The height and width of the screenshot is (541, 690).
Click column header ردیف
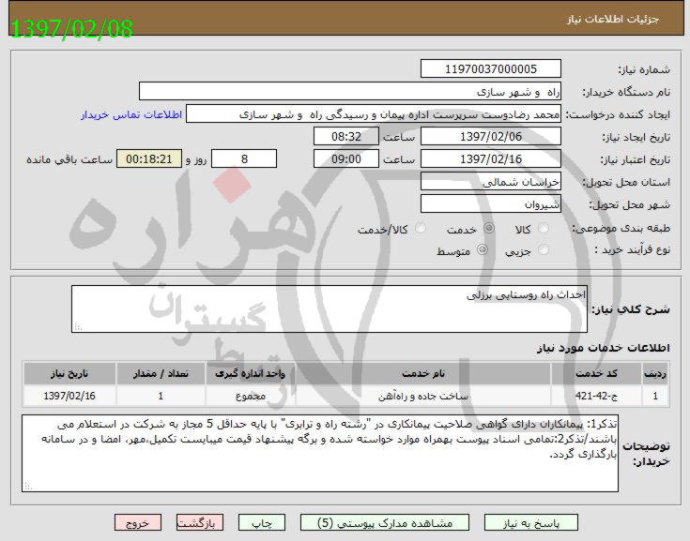655,373
